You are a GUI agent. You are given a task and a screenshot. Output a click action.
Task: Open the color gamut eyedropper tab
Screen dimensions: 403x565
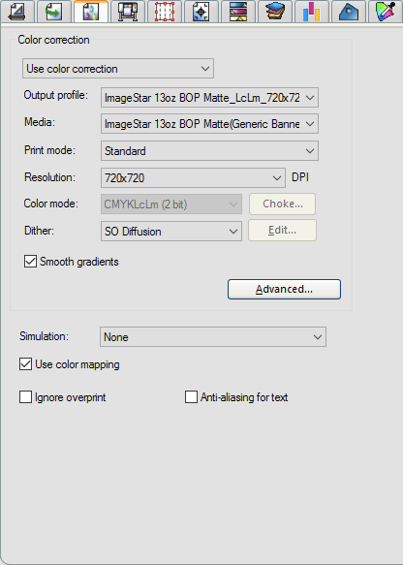tap(386, 12)
